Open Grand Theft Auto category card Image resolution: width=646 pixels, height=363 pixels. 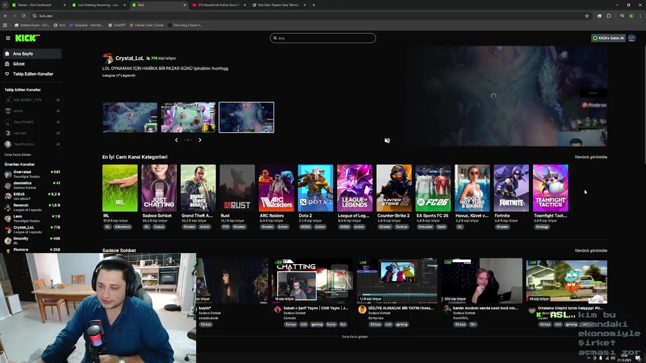(x=198, y=188)
